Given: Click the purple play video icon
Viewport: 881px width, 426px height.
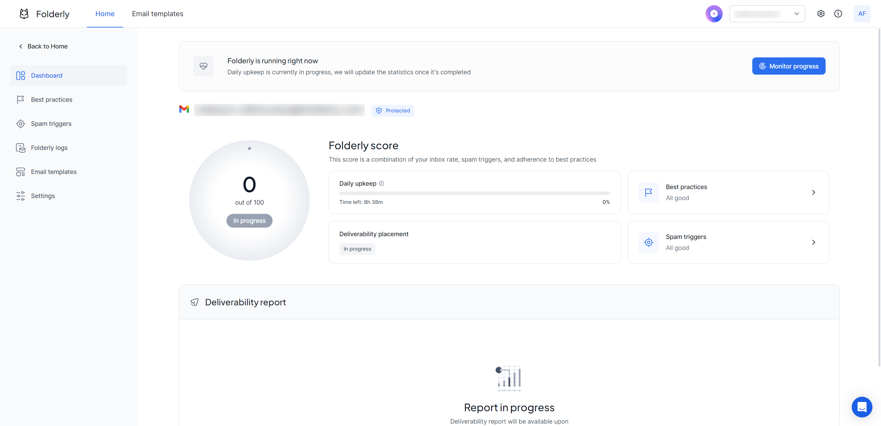Looking at the screenshot, I should (714, 14).
